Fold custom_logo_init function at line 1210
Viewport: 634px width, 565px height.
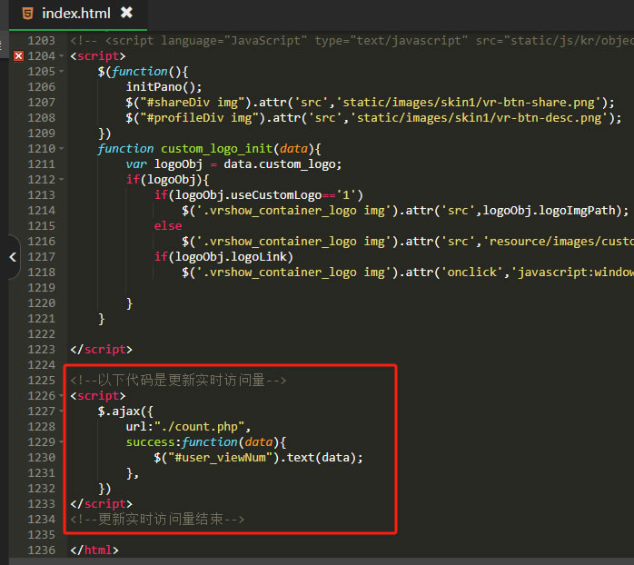pos(61,149)
